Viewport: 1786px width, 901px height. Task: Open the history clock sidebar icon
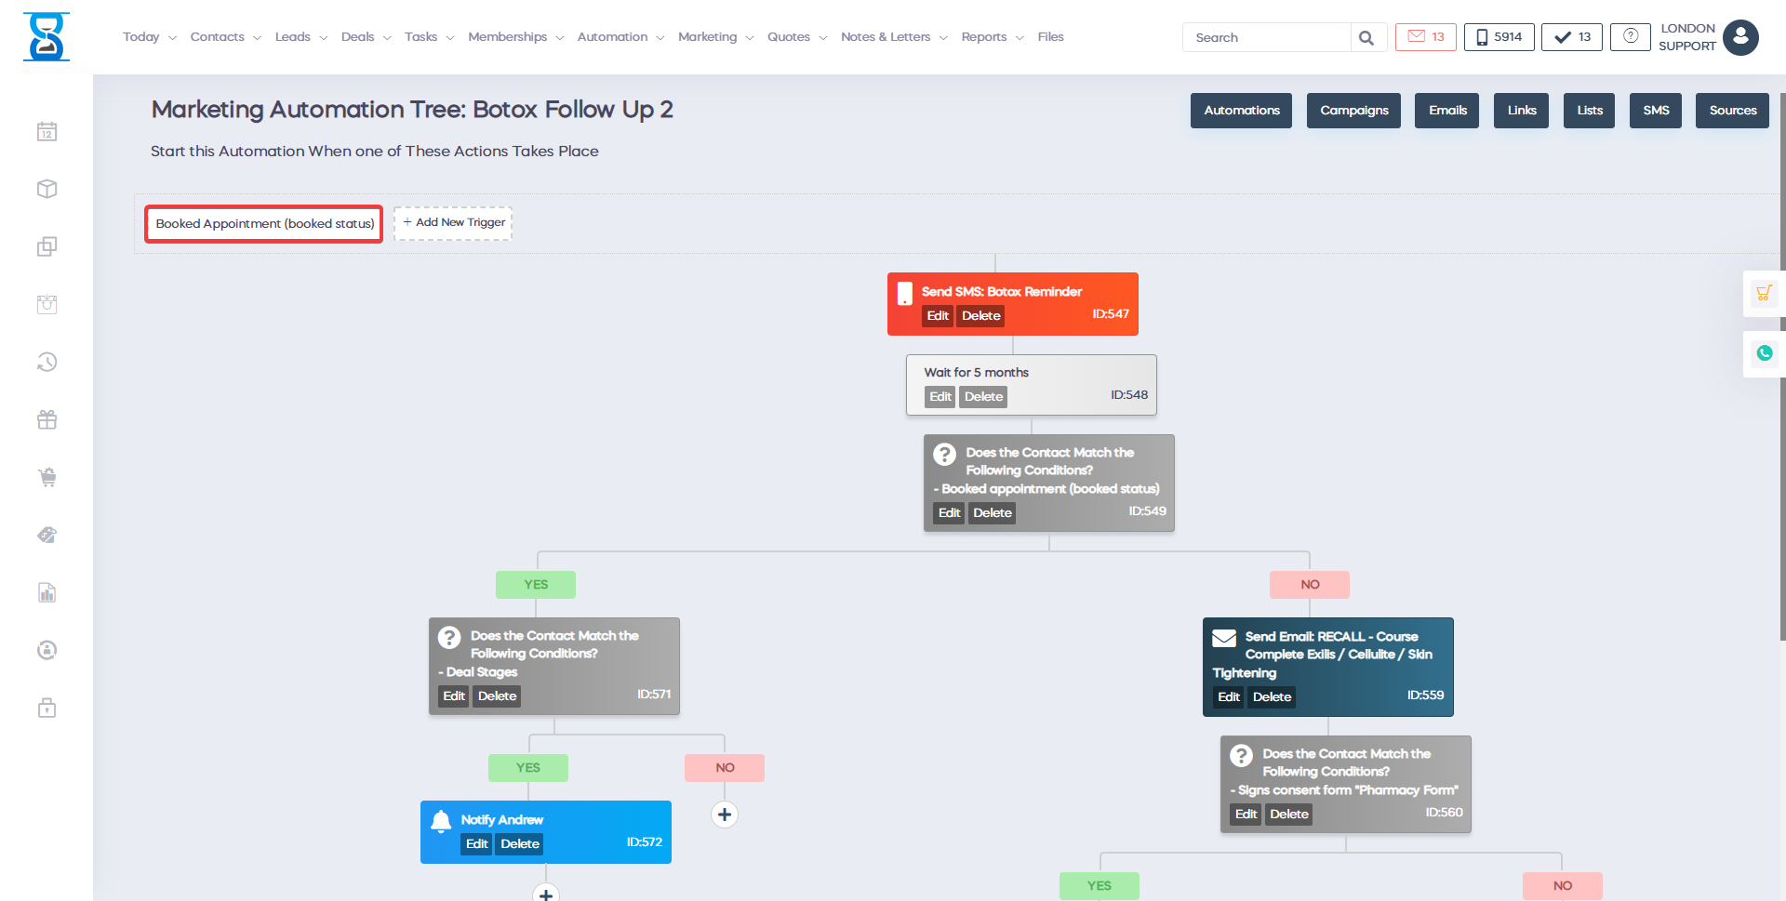point(47,362)
